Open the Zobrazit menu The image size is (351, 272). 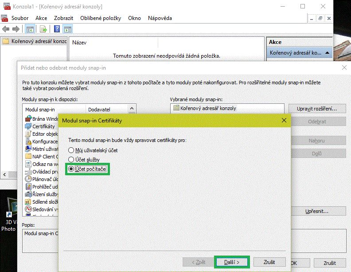[63, 18]
